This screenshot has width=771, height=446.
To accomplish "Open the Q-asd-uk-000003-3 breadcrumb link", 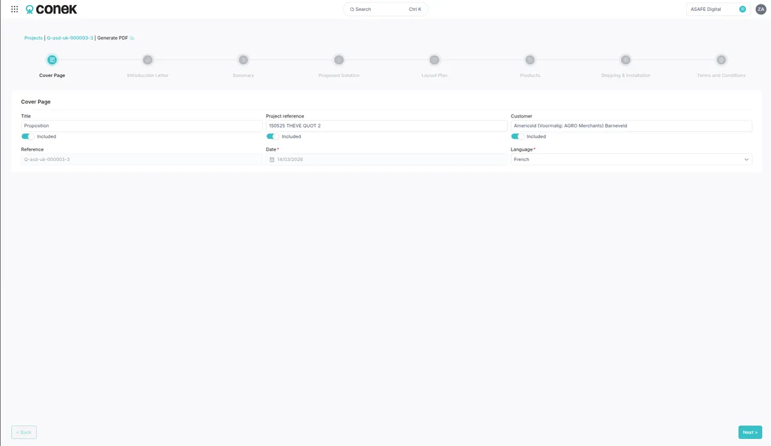I will coord(70,38).
